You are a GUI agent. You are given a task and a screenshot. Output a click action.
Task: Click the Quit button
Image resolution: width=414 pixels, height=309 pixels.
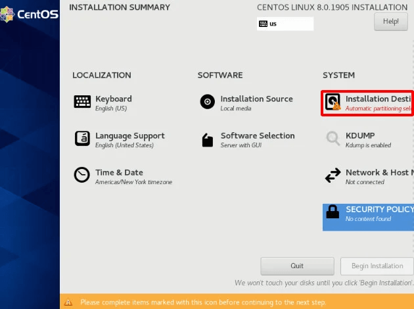[297, 266]
